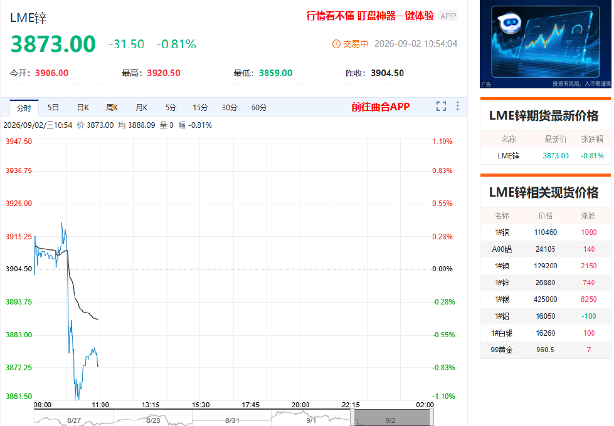Click the 3904.50 baseline axis label
The height and width of the screenshot is (426, 614).
pos(19,269)
